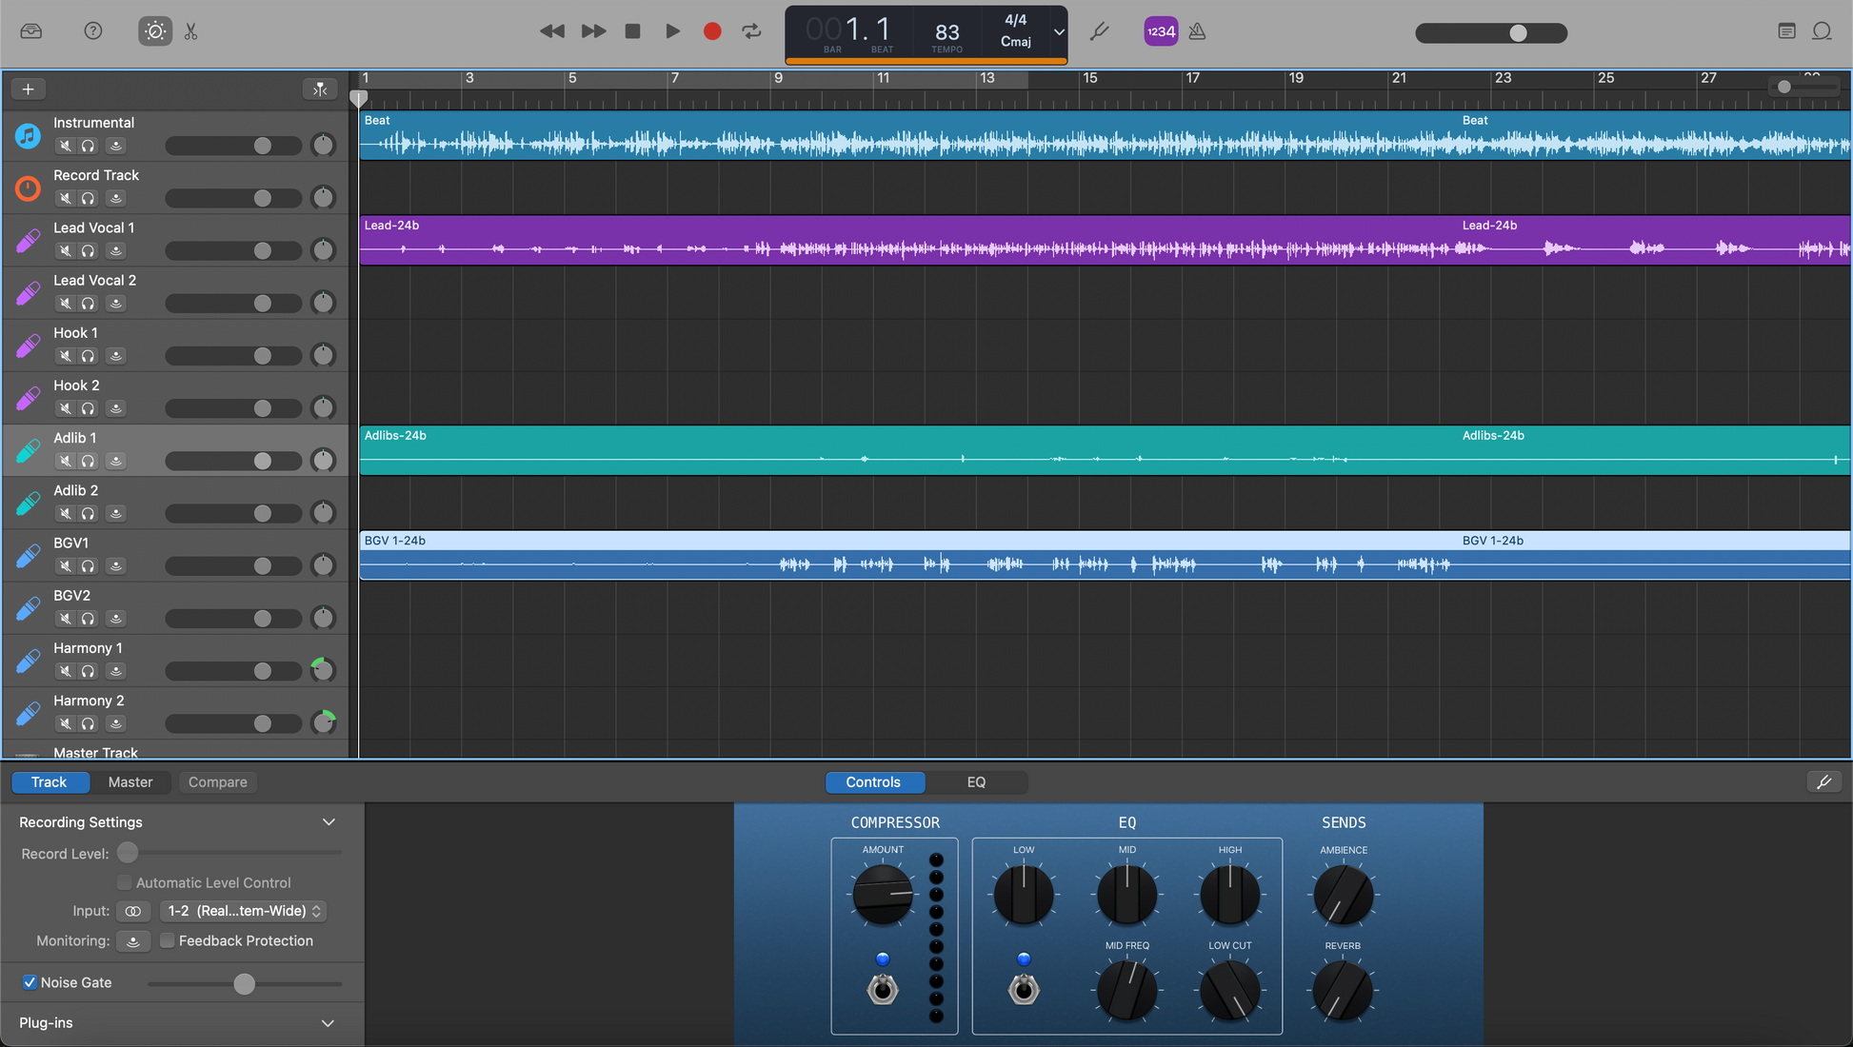Switch to the EQ tab

tap(976, 781)
